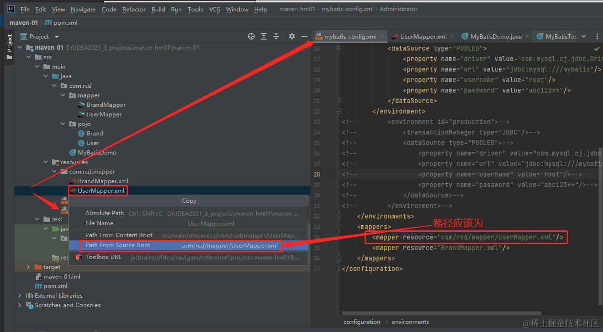Viewport: 603px width, 332px height.
Task: Click the environments breadcrumb at editor bottom
Action: (410, 322)
